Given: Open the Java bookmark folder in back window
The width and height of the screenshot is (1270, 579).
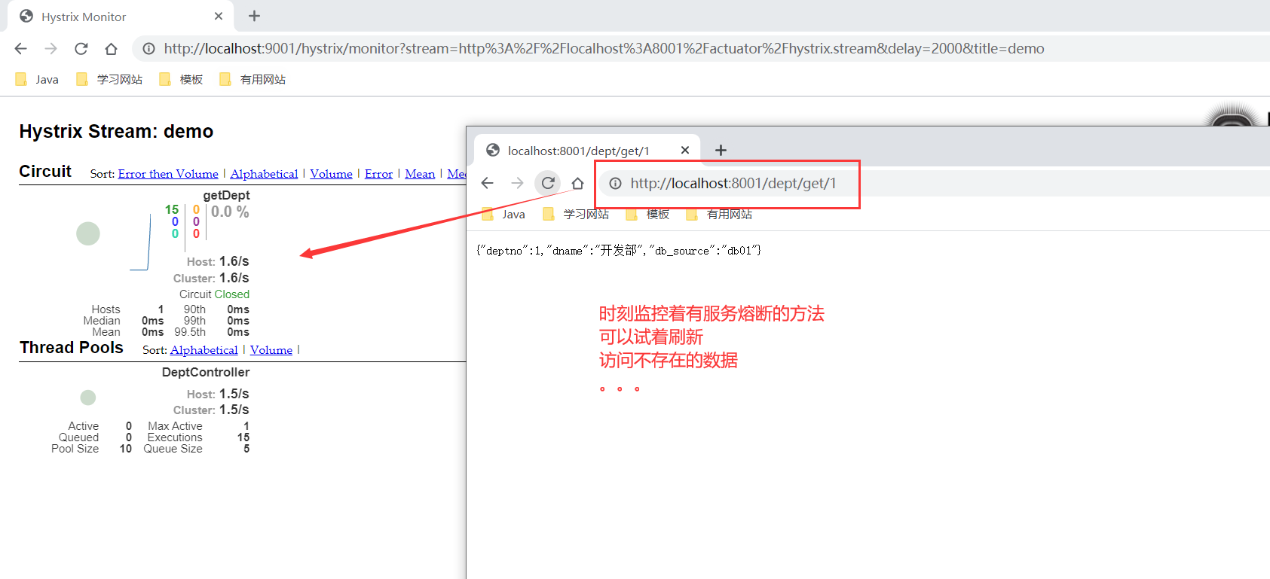Looking at the screenshot, I should [x=37, y=79].
